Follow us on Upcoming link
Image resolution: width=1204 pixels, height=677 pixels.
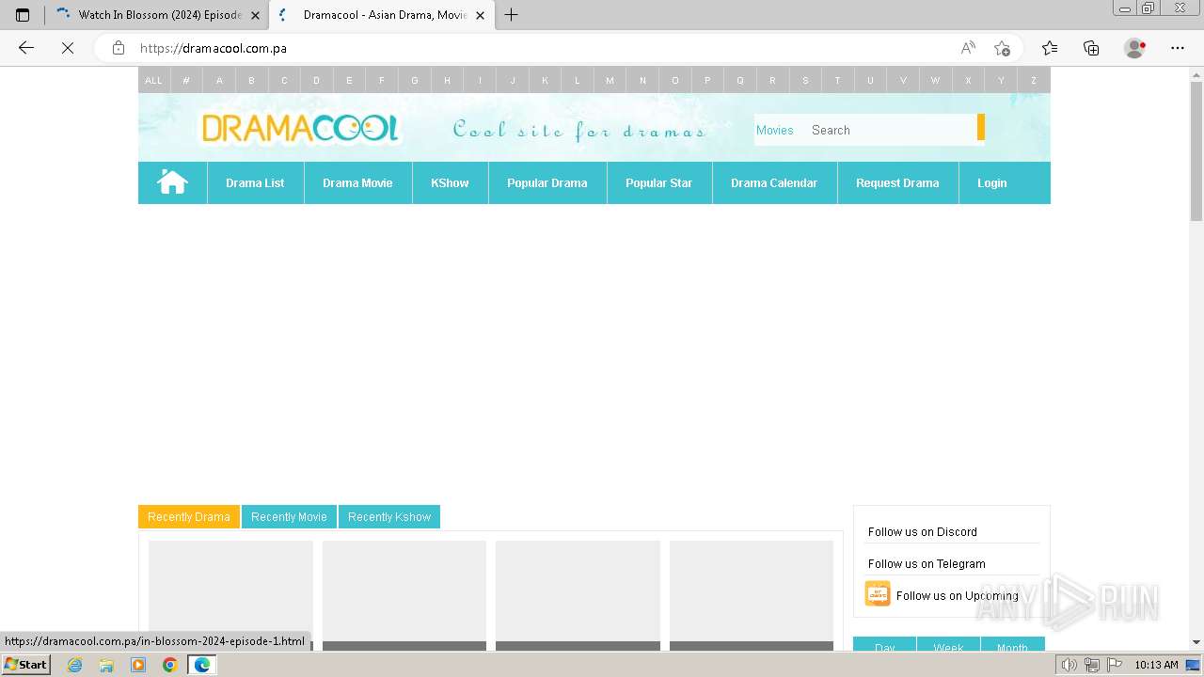[x=958, y=596]
